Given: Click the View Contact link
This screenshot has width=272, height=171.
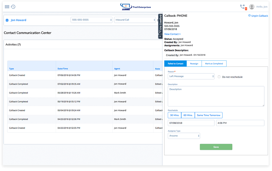Looking at the screenshot, I should point(172,34).
